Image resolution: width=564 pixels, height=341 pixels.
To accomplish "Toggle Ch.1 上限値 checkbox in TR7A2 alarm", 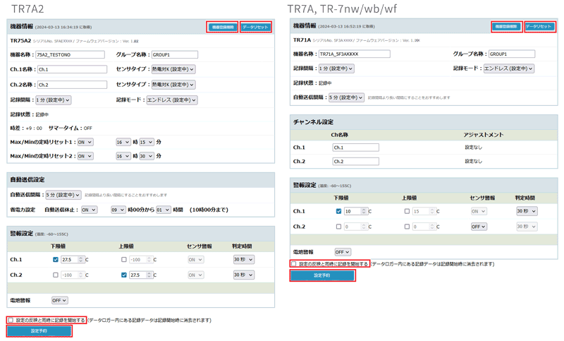I will click(124, 259).
